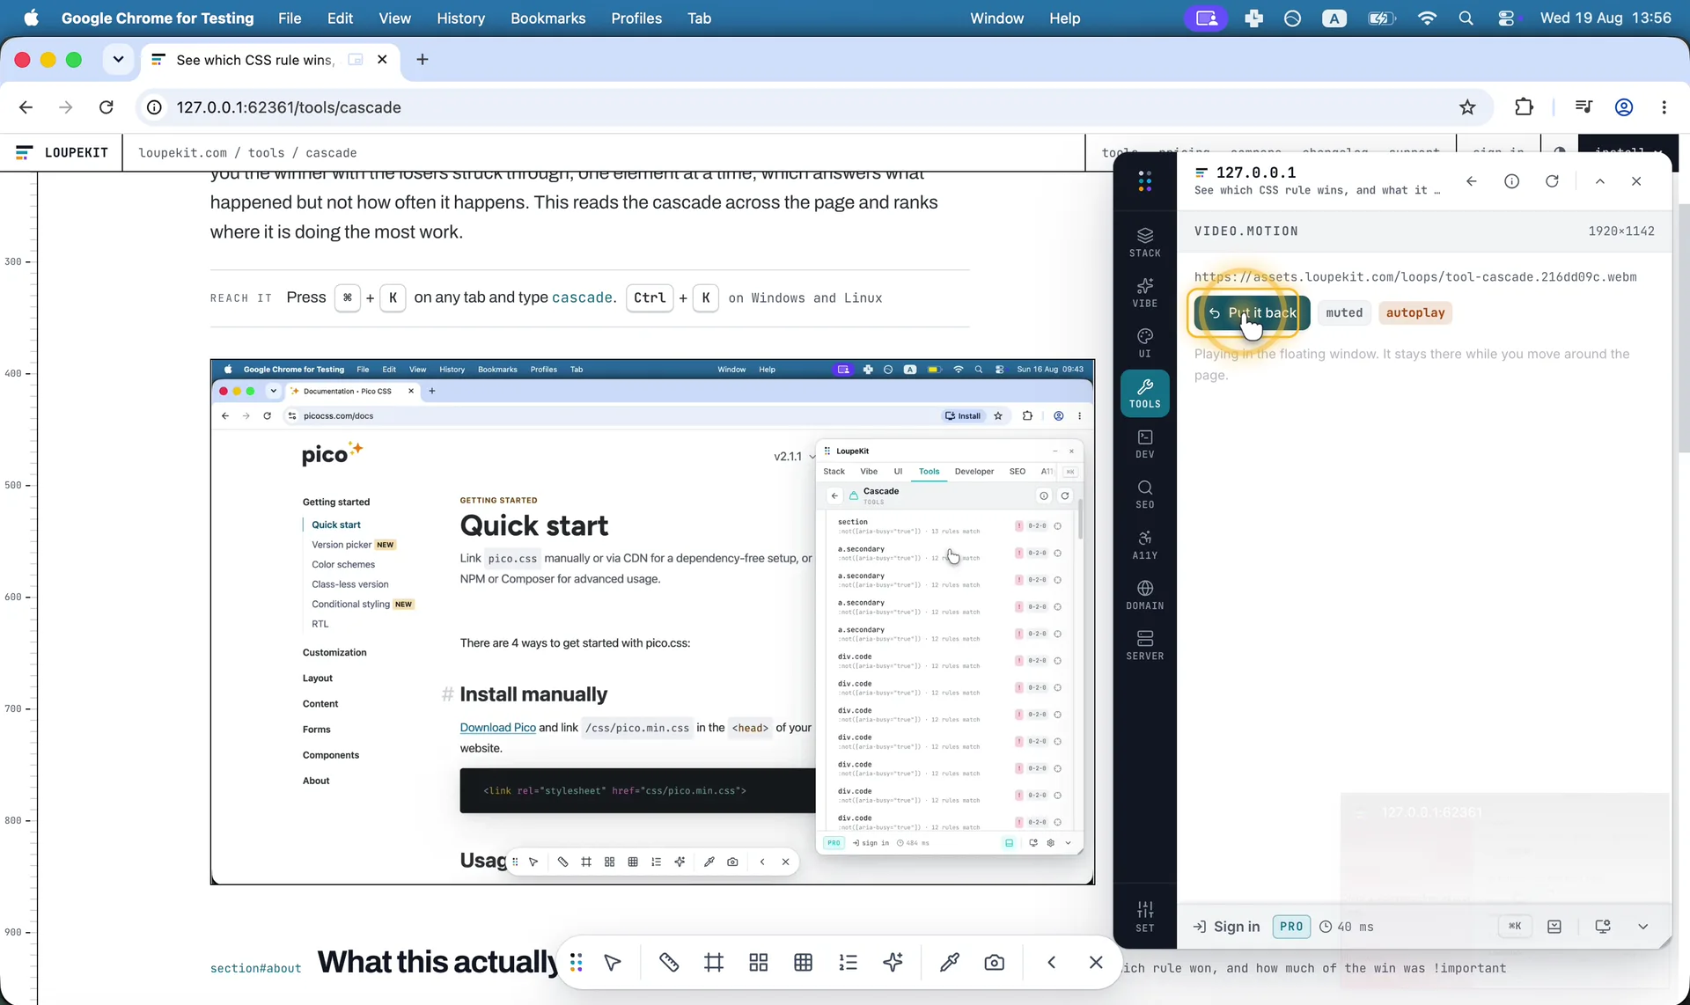This screenshot has height=1005, width=1690.
Task: Click the PRO badge in panel footer
Action: coord(1290,927)
